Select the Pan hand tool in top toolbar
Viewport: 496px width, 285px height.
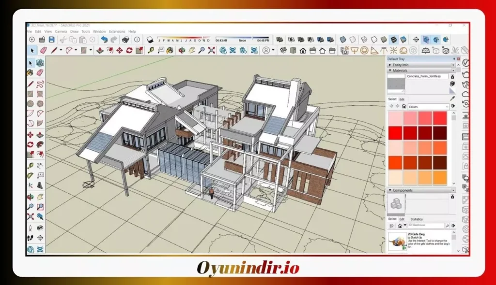click(192, 51)
